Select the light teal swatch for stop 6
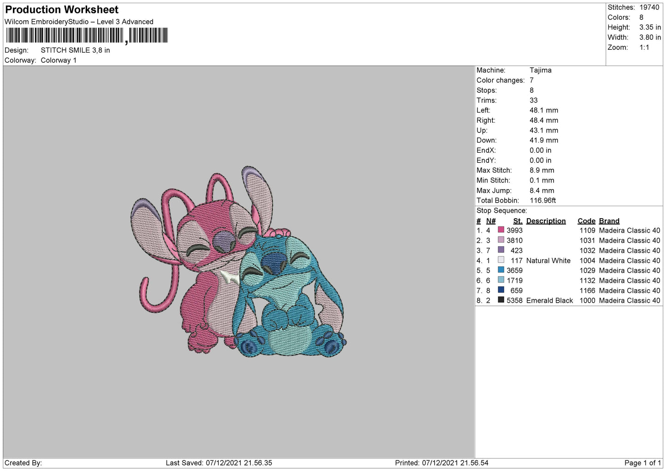666x471 pixels. click(501, 280)
